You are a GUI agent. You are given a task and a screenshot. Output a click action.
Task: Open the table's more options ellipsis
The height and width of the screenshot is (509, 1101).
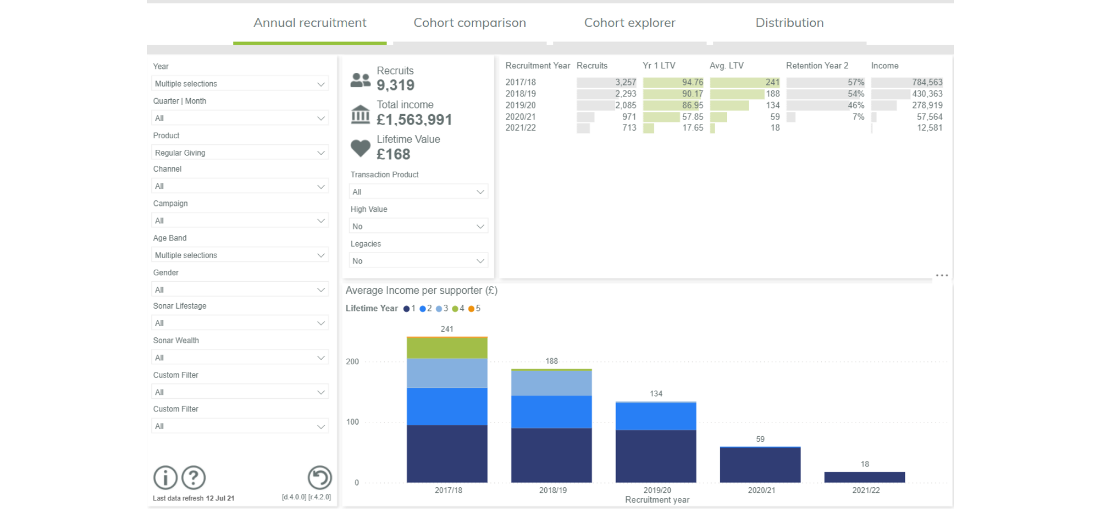(942, 275)
